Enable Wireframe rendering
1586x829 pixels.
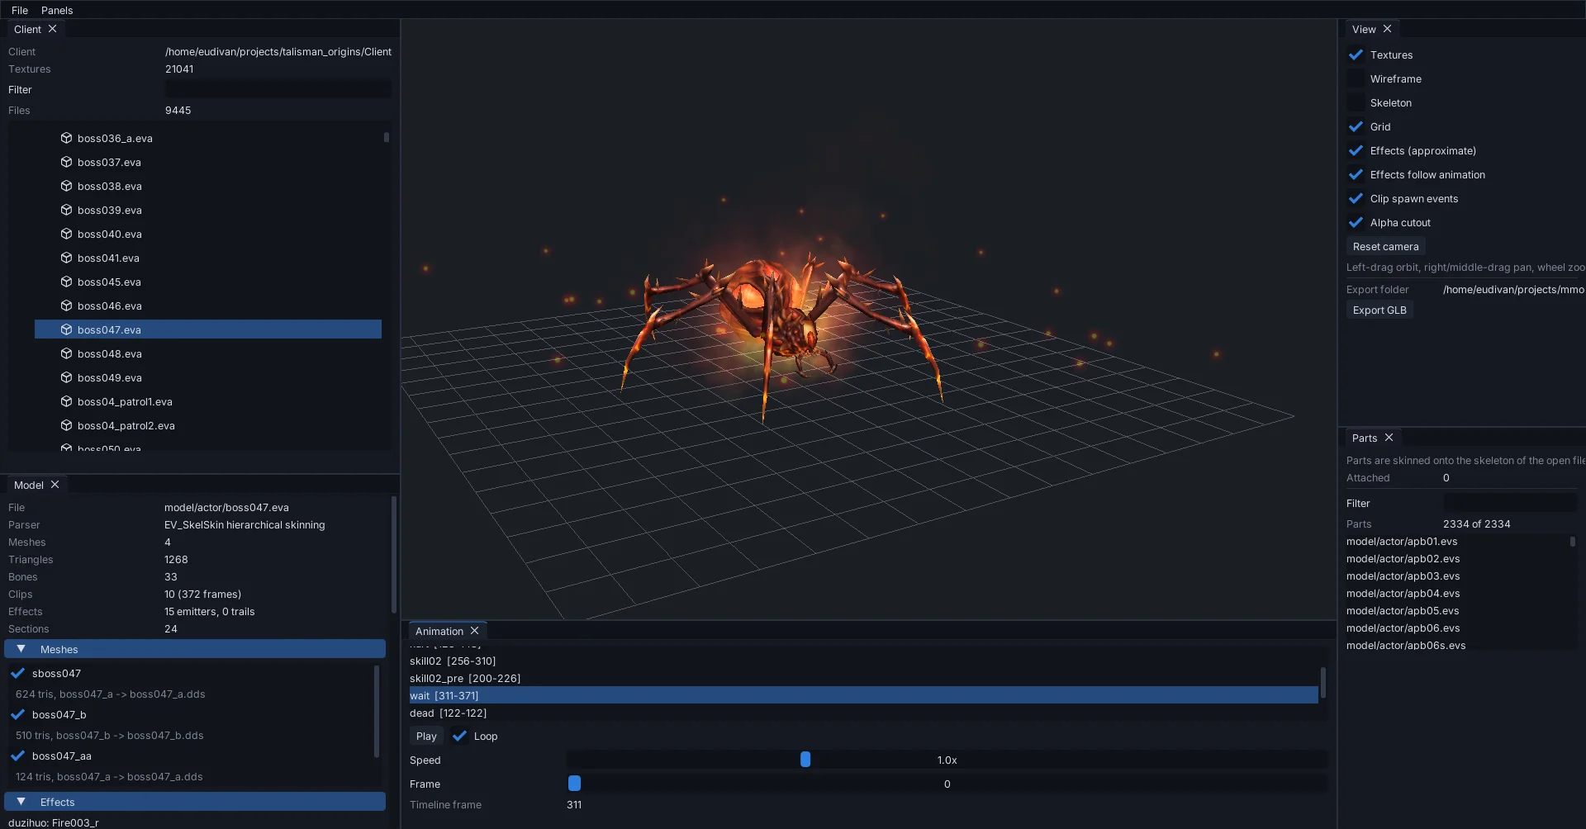[1356, 78]
